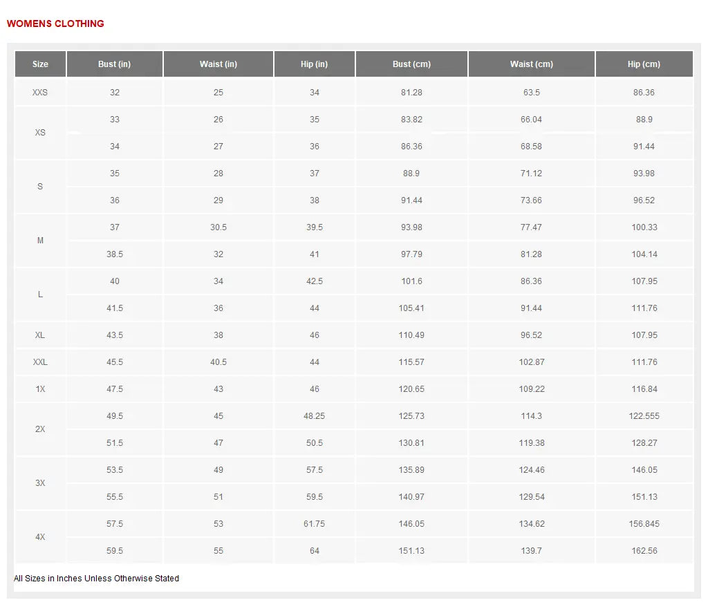Select the 61.75 hip inches cell

pos(314,524)
